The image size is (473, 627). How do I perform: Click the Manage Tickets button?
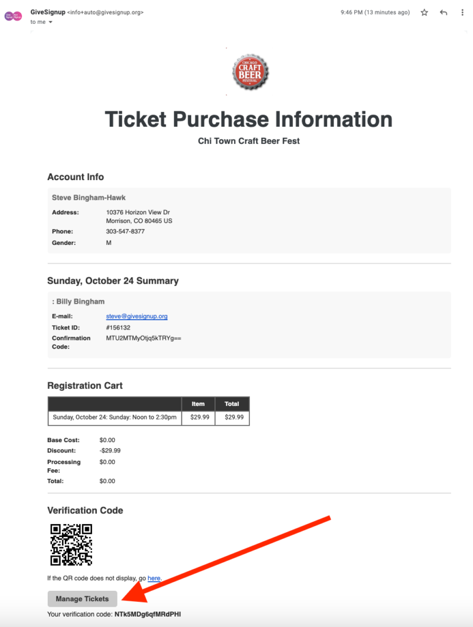pyautogui.click(x=83, y=599)
